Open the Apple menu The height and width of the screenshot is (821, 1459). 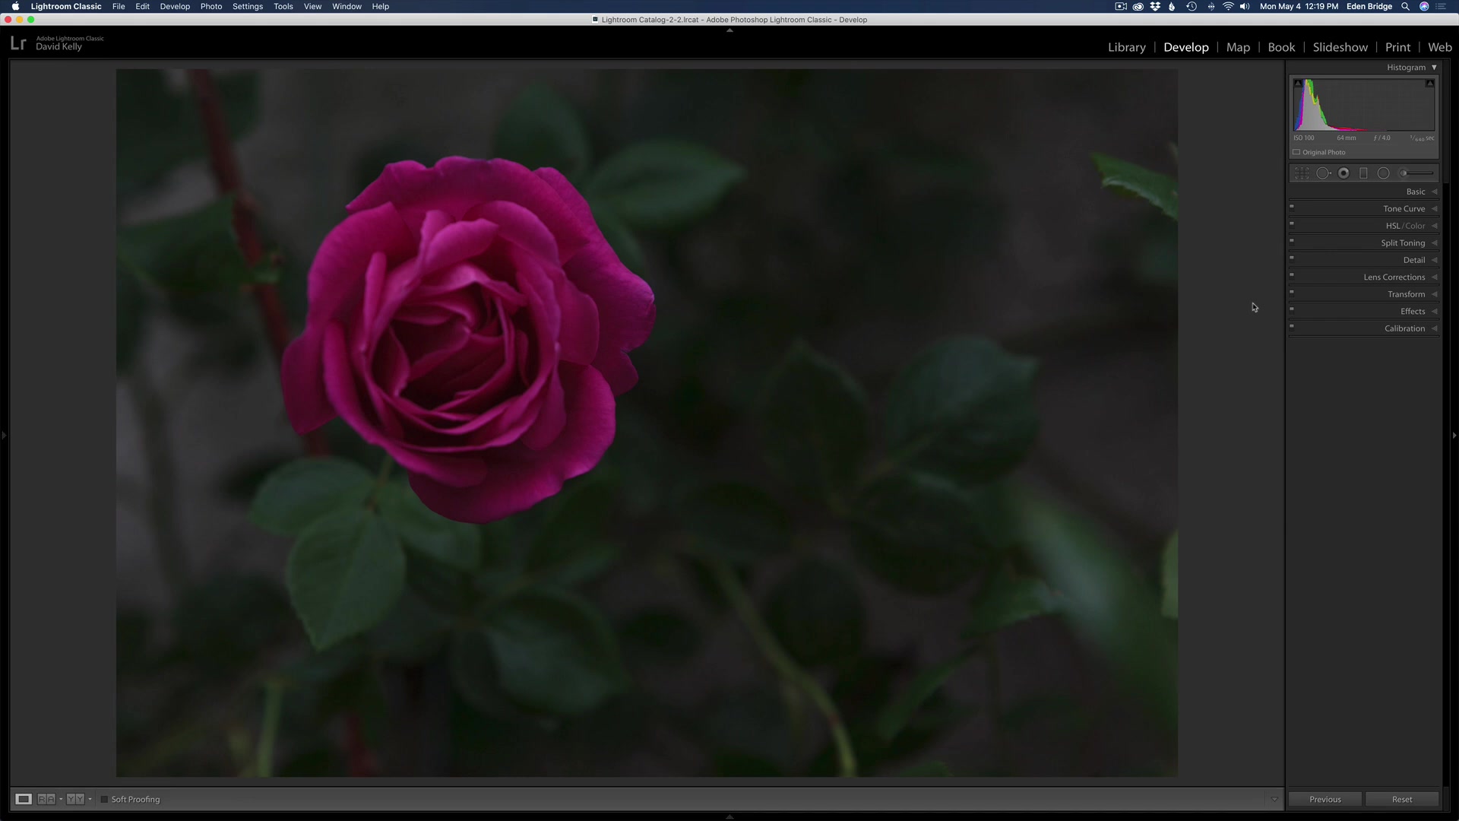point(15,6)
